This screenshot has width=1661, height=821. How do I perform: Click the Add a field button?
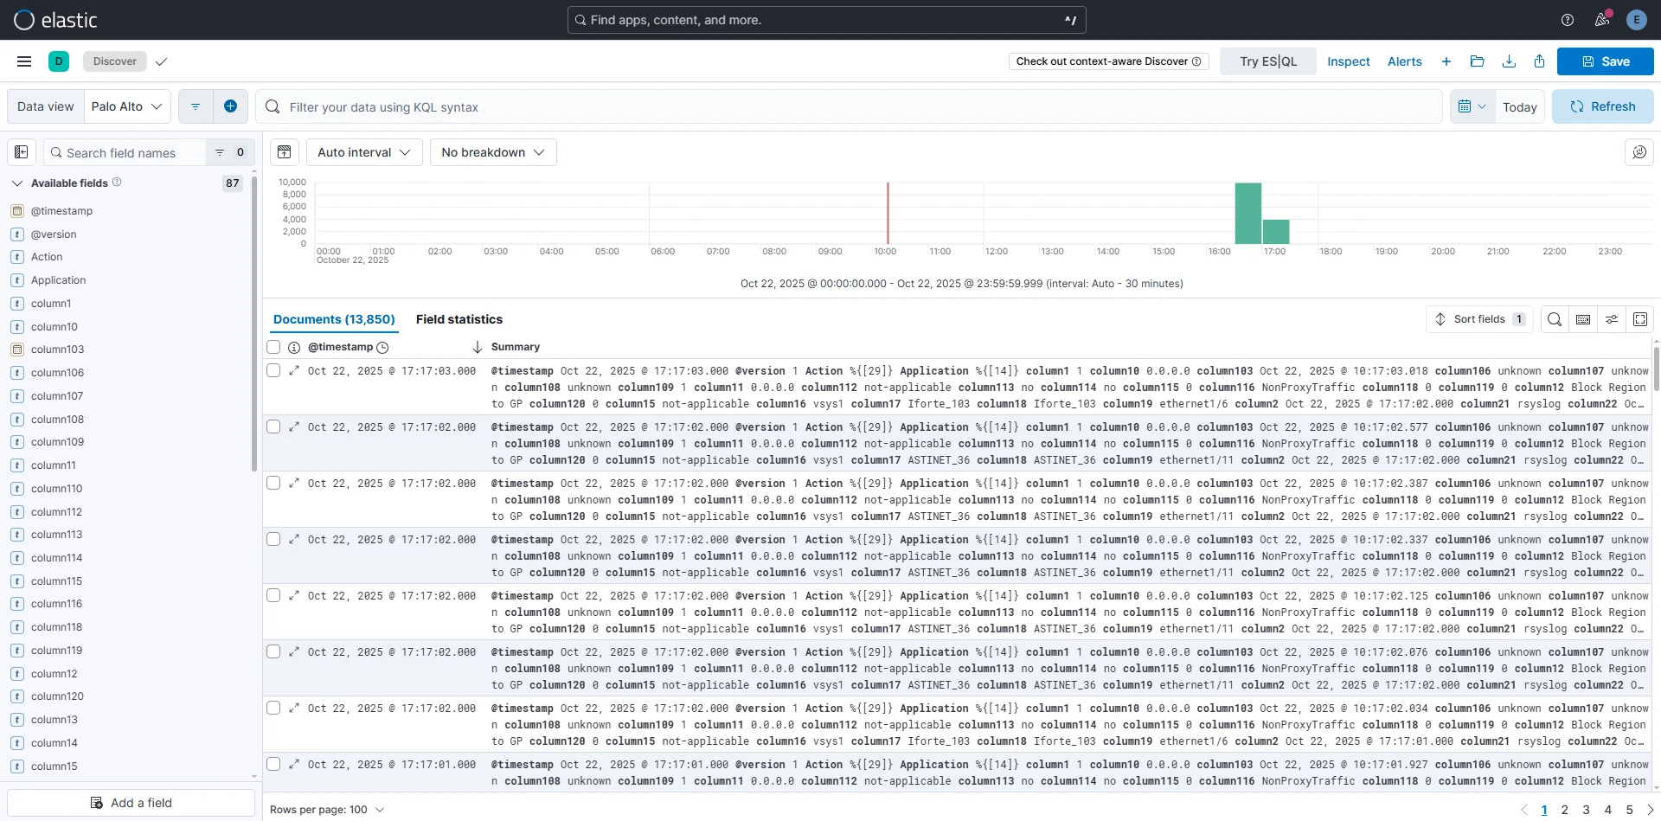[131, 803]
